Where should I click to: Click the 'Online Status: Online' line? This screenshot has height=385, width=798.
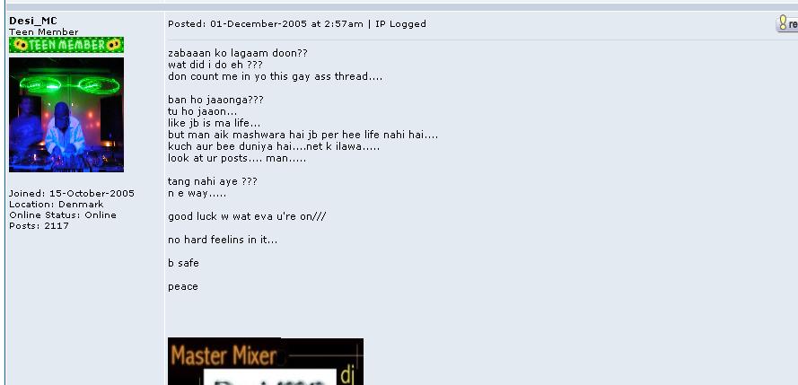63,214
